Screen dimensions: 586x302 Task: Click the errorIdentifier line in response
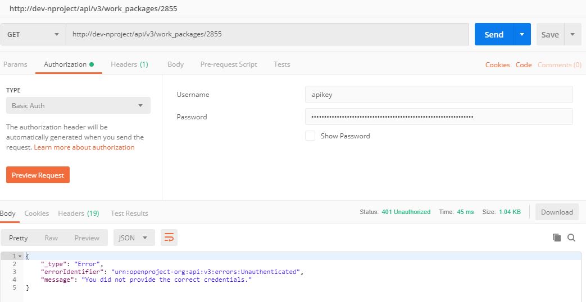pos(172,272)
